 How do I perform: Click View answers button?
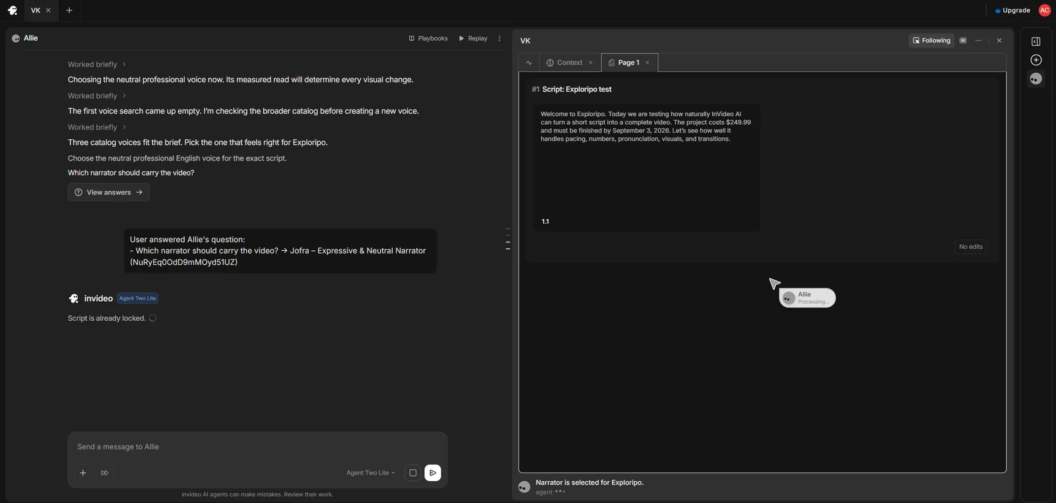tap(109, 192)
